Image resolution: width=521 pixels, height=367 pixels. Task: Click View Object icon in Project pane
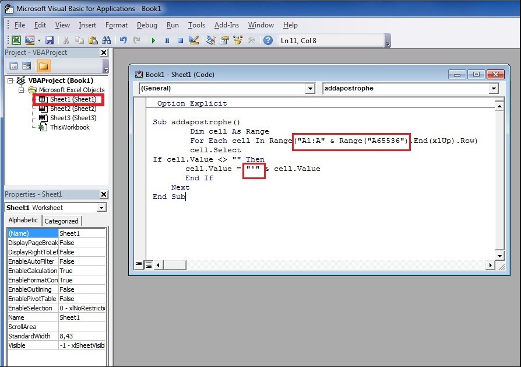coord(27,66)
